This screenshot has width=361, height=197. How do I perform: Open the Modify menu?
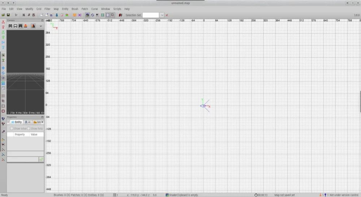(29, 9)
